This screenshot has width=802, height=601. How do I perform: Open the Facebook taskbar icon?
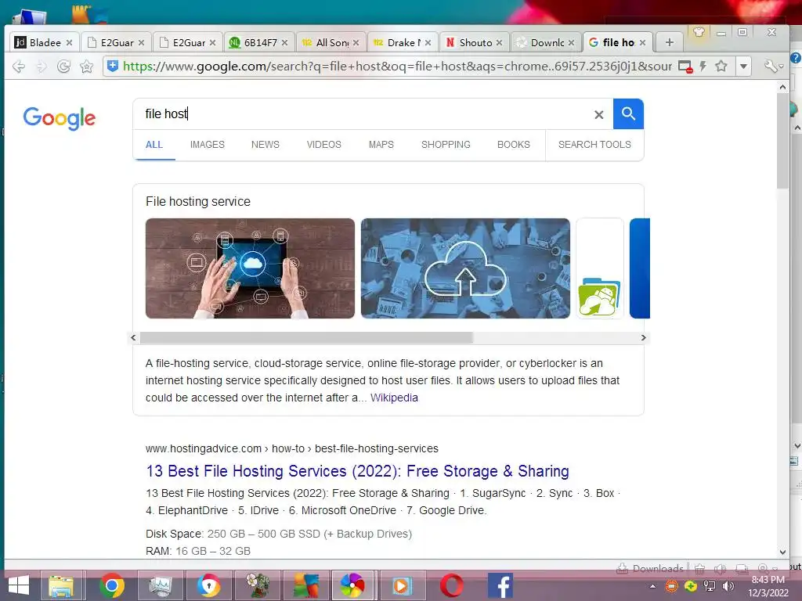[x=500, y=585]
